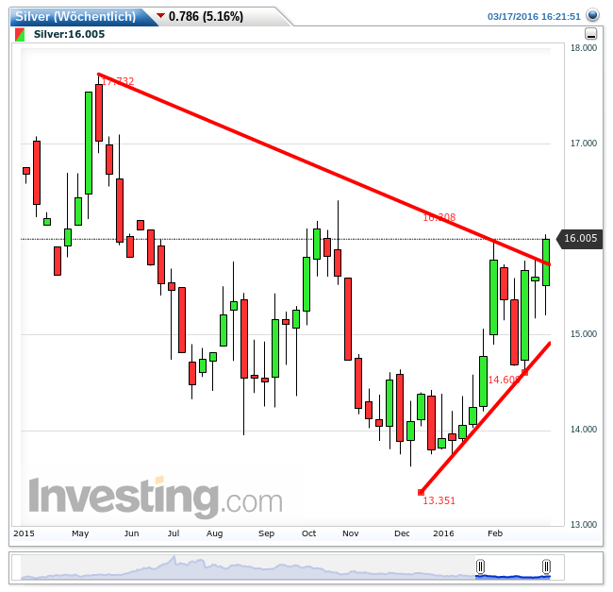
Task: Click the 0.786 (5.16%) change value
Action: tap(206, 16)
